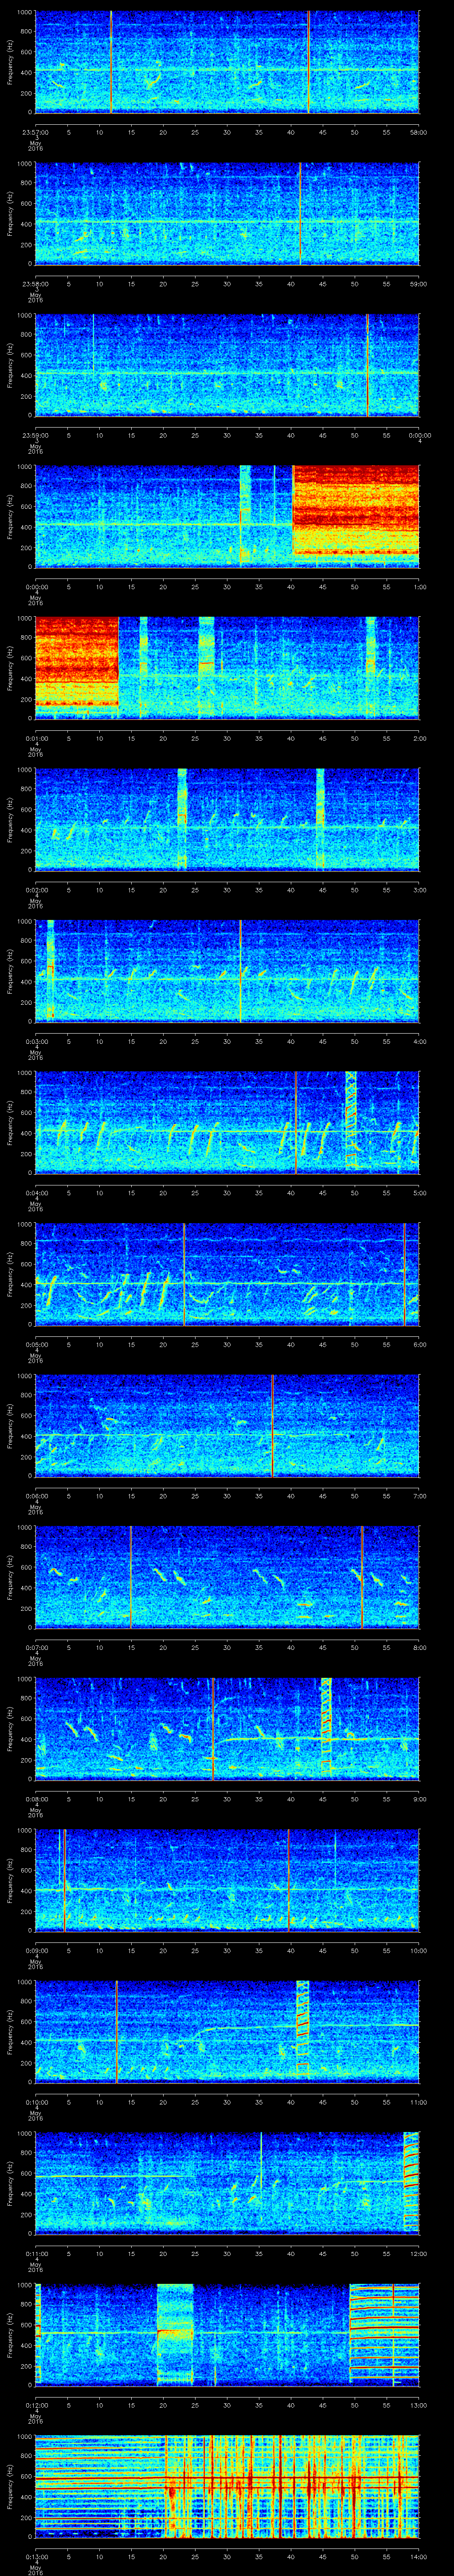Click the spectrogram panel starting at 0:02:00

[227, 819]
